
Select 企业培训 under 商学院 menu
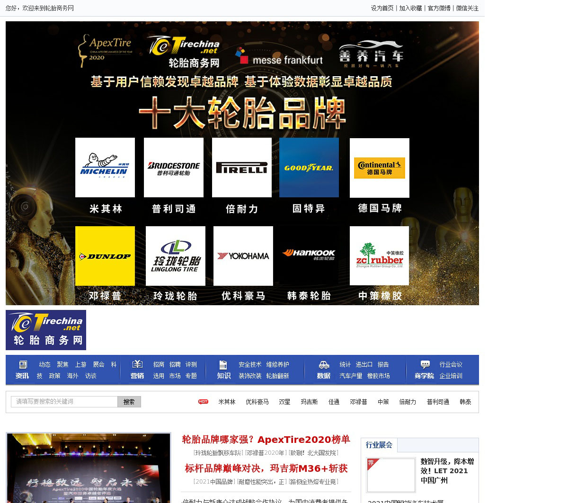tap(451, 376)
